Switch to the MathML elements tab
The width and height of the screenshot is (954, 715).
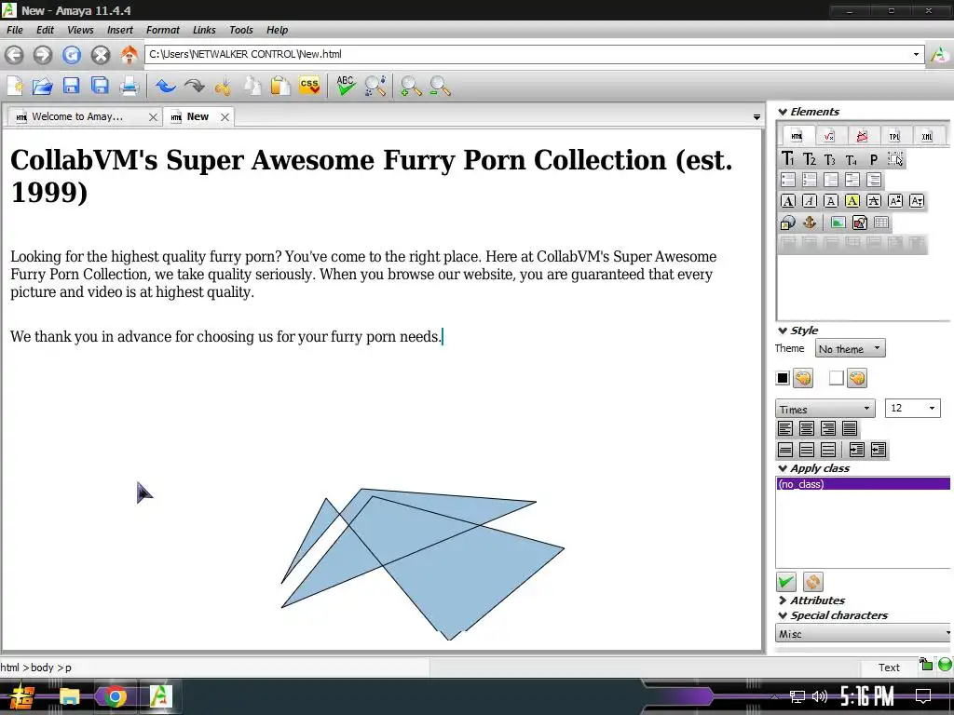[828, 136]
